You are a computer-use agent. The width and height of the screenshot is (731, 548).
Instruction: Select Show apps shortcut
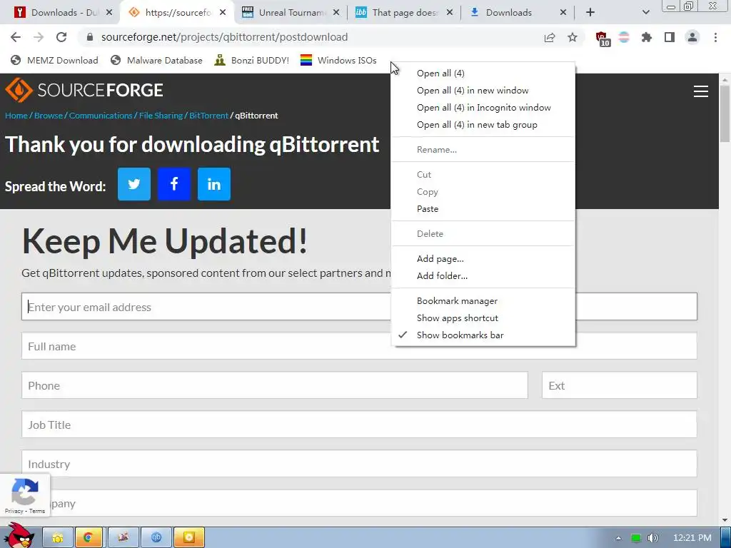pyautogui.click(x=483, y=318)
